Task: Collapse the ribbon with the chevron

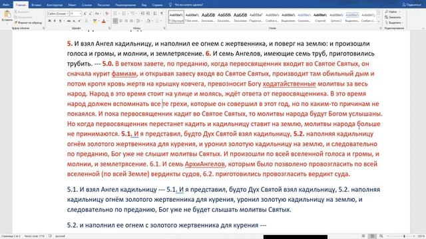Action: pyautogui.click(x=423, y=28)
